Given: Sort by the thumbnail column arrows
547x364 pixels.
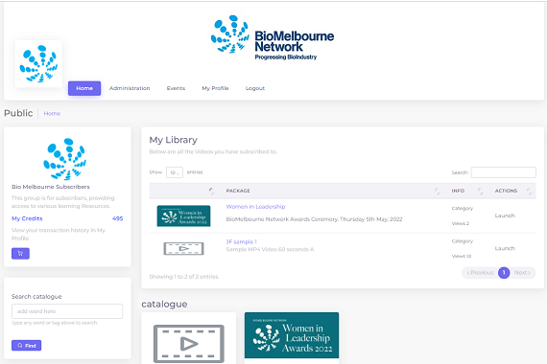Looking at the screenshot, I should pyautogui.click(x=211, y=191).
